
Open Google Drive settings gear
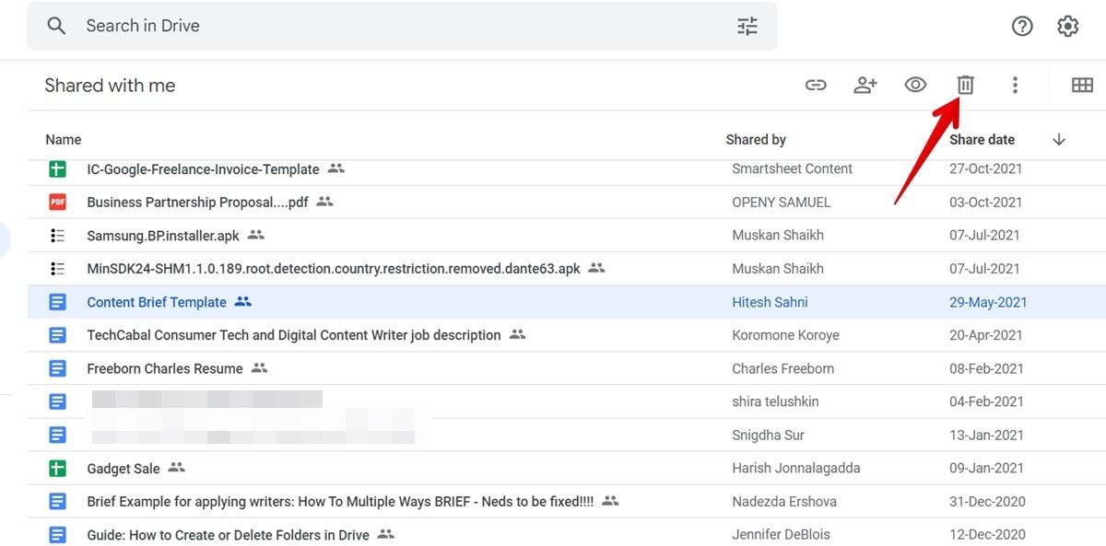(1066, 26)
